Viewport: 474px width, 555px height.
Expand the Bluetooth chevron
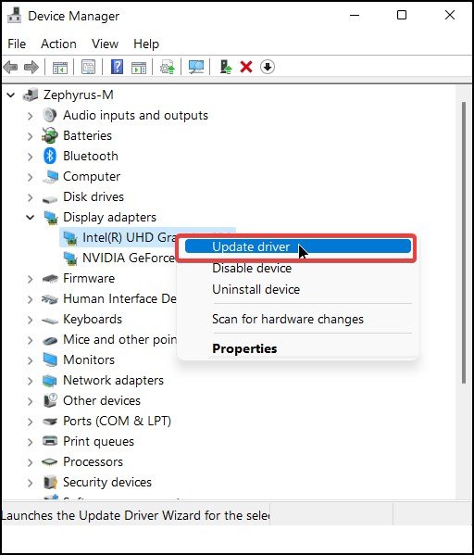coord(31,157)
